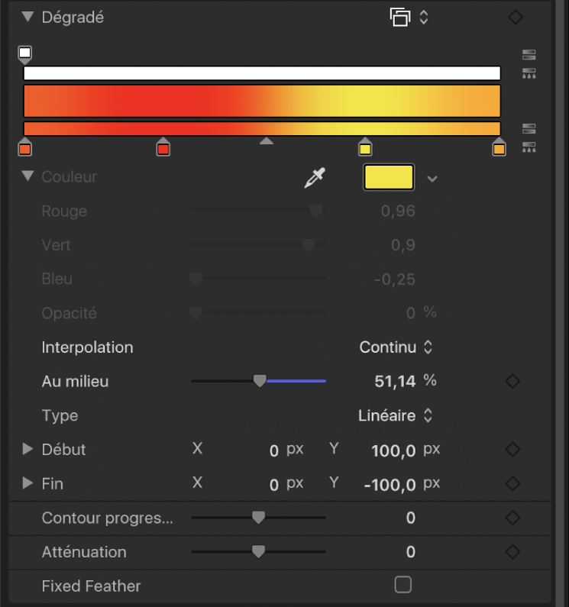Viewport: 569px width, 607px height.
Task: Select the white opacity tag above gradient
Action: click(x=25, y=53)
